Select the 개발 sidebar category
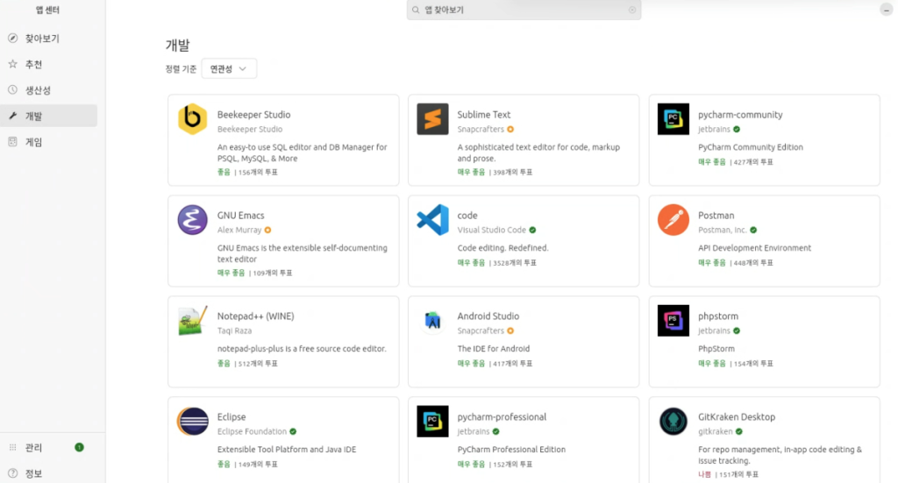This screenshot has width=898, height=483. tap(49, 116)
